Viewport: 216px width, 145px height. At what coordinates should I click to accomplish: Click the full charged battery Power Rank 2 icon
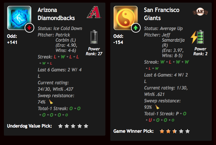click(197, 37)
